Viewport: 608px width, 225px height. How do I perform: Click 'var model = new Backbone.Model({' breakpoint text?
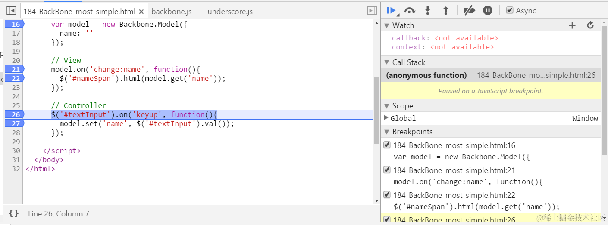click(x=462, y=157)
